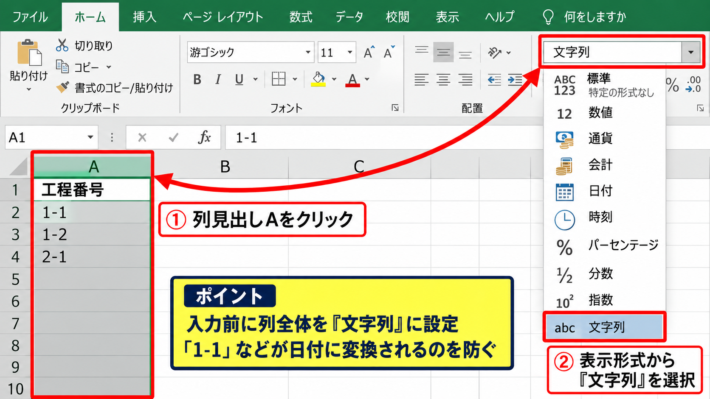Click the number format dropdown arrow beside 文字列
This screenshot has height=399, width=710.
point(691,52)
